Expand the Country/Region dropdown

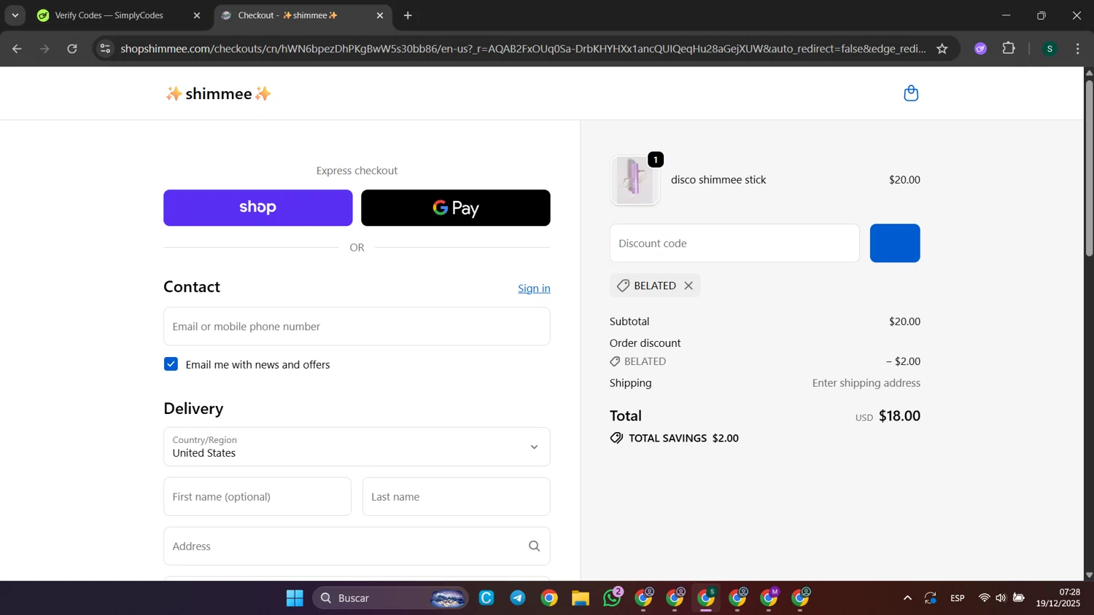click(357, 447)
